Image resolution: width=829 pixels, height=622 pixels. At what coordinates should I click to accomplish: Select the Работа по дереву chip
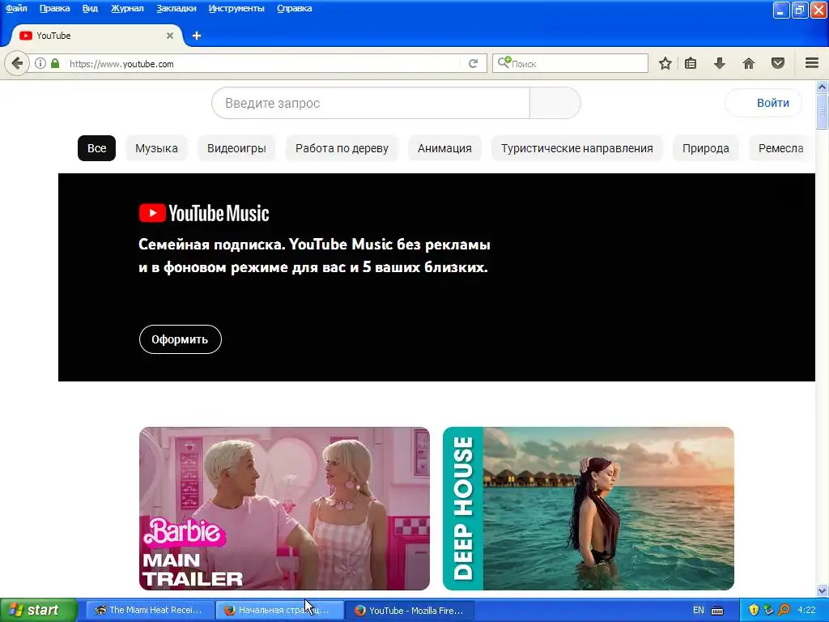pyautogui.click(x=342, y=148)
